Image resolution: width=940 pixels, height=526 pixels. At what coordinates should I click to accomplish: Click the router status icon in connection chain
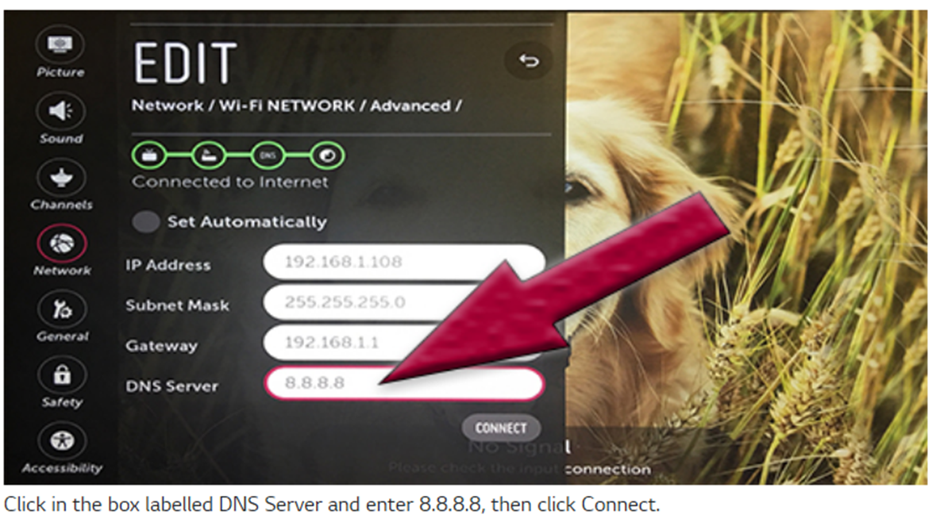coord(209,155)
